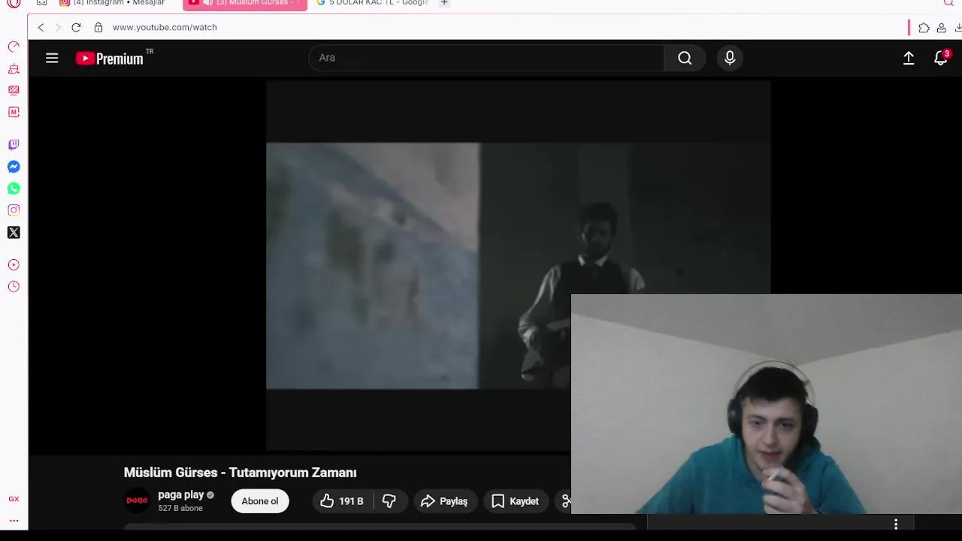Open GX Corner at sidebar bottom
The height and width of the screenshot is (541, 962).
pyautogui.click(x=14, y=499)
